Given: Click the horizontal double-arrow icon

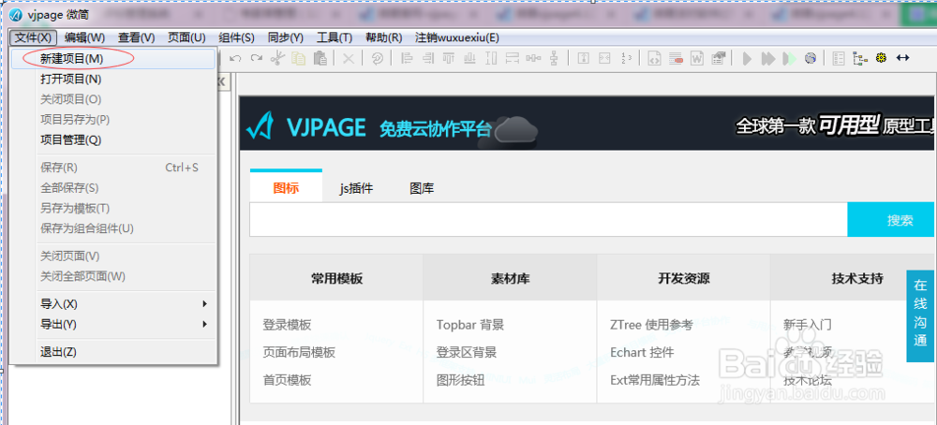Looking at the screenshot, I should tap(903, 58).
